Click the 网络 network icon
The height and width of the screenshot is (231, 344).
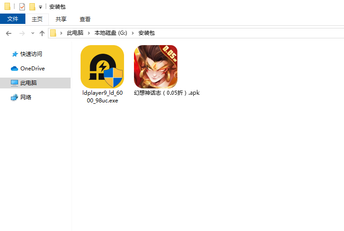pos(14,97)
